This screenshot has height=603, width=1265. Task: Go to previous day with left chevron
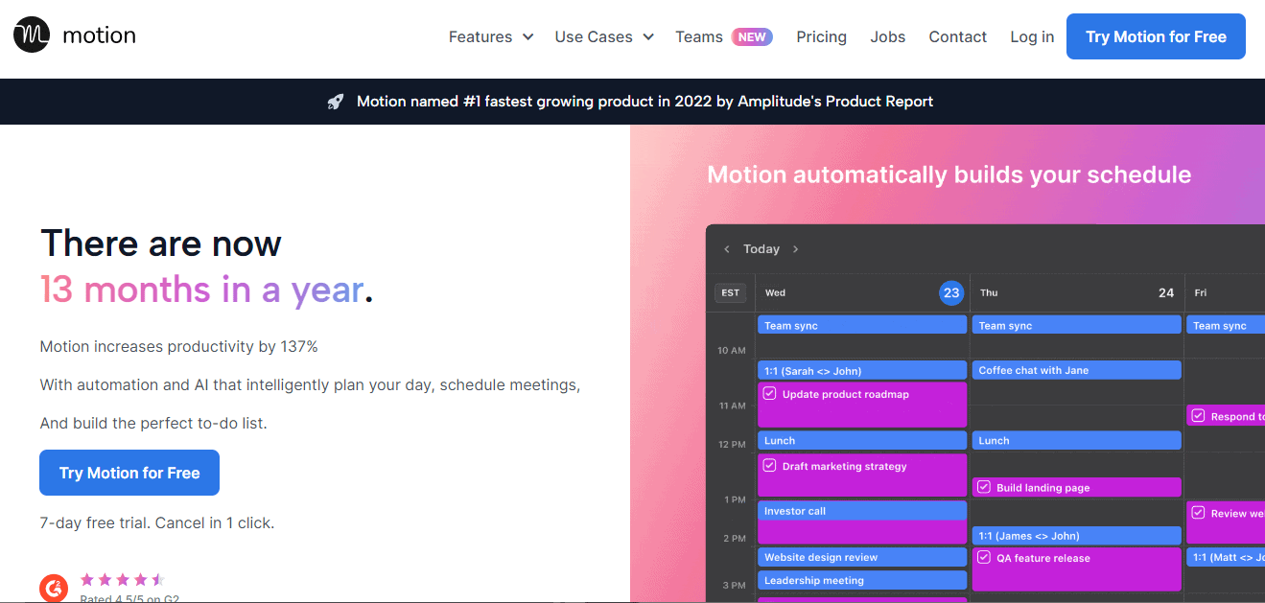(x=726, y=249)
